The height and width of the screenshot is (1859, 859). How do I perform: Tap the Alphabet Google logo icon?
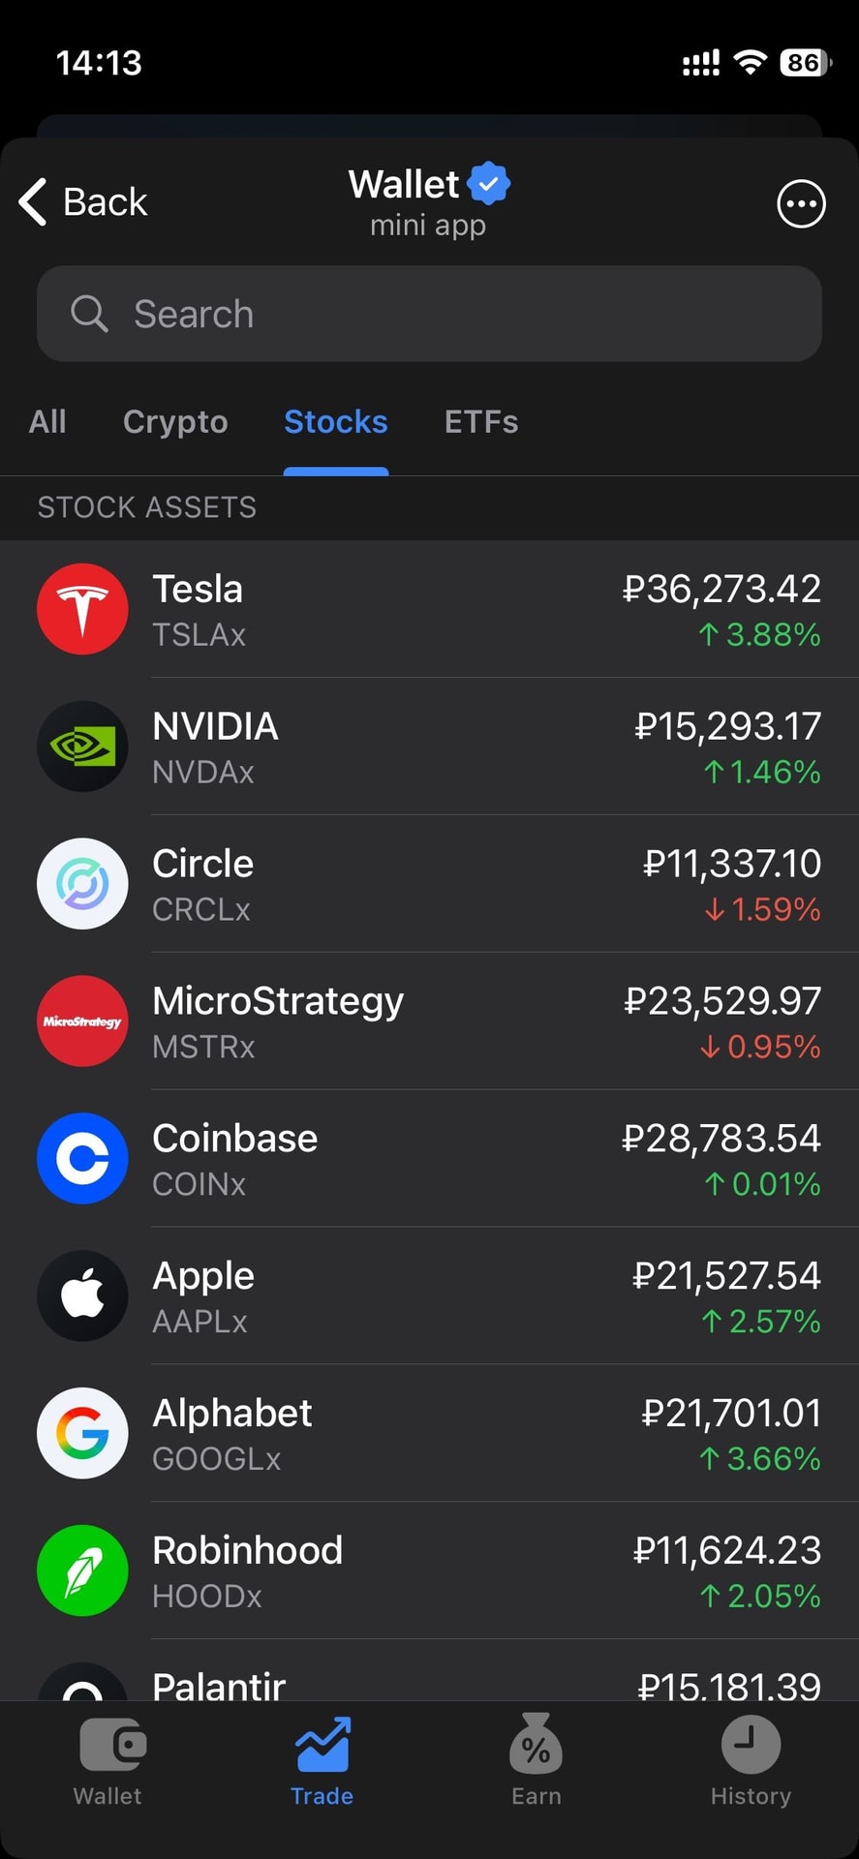pos(82,1434)
